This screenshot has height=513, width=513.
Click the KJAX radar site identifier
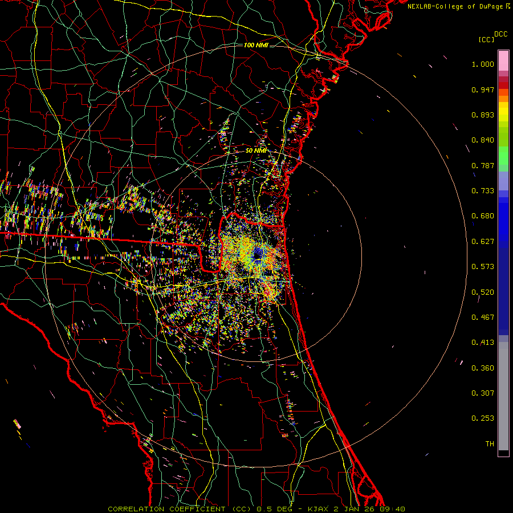click(318, 509)
